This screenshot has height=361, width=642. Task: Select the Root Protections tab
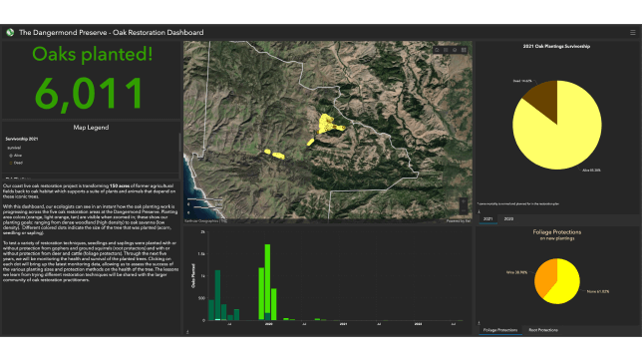[x=543, y=330]
